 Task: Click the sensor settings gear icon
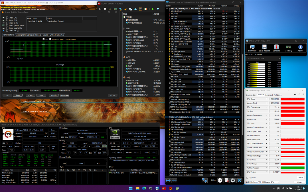tap(233, 180)
